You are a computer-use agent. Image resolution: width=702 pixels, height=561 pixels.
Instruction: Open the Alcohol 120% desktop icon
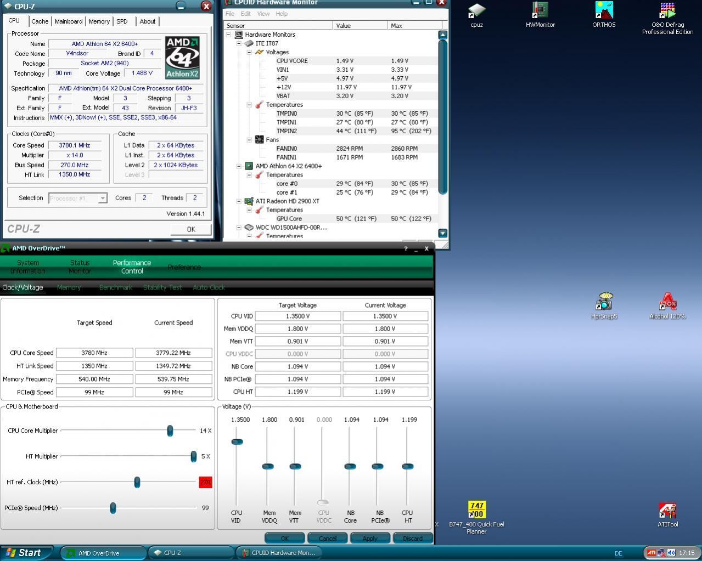point(667,302)
